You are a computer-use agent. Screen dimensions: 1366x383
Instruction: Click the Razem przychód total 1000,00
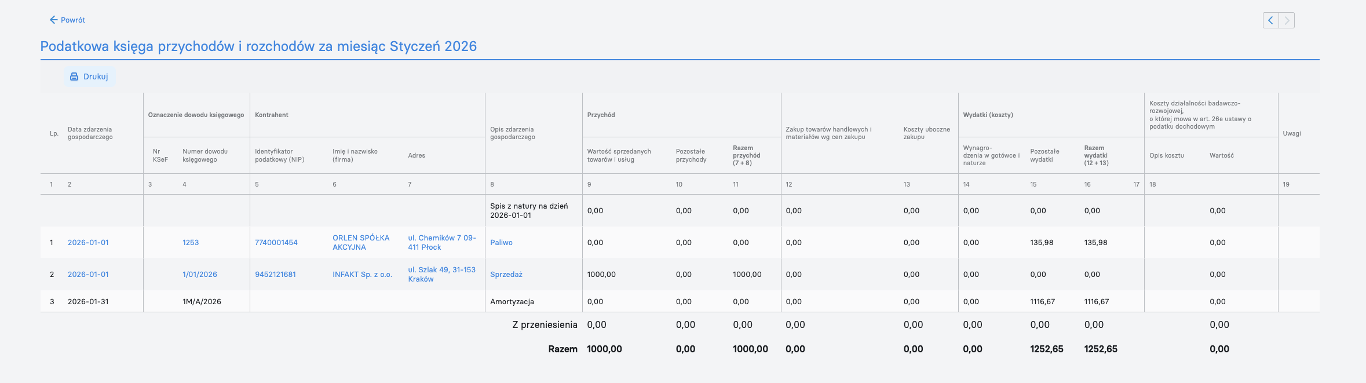750,349
